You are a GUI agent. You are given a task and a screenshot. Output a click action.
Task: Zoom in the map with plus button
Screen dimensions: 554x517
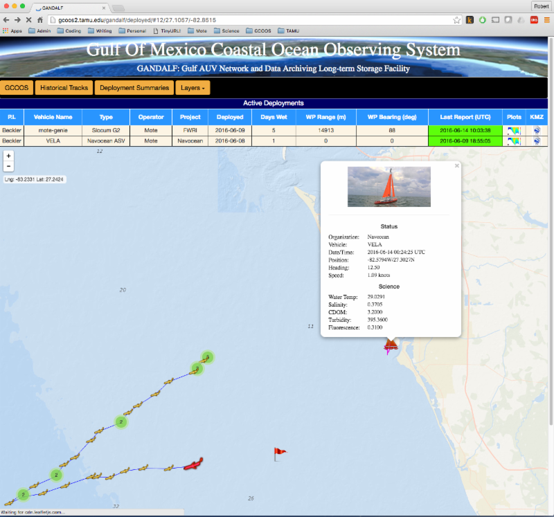[8, 156]
